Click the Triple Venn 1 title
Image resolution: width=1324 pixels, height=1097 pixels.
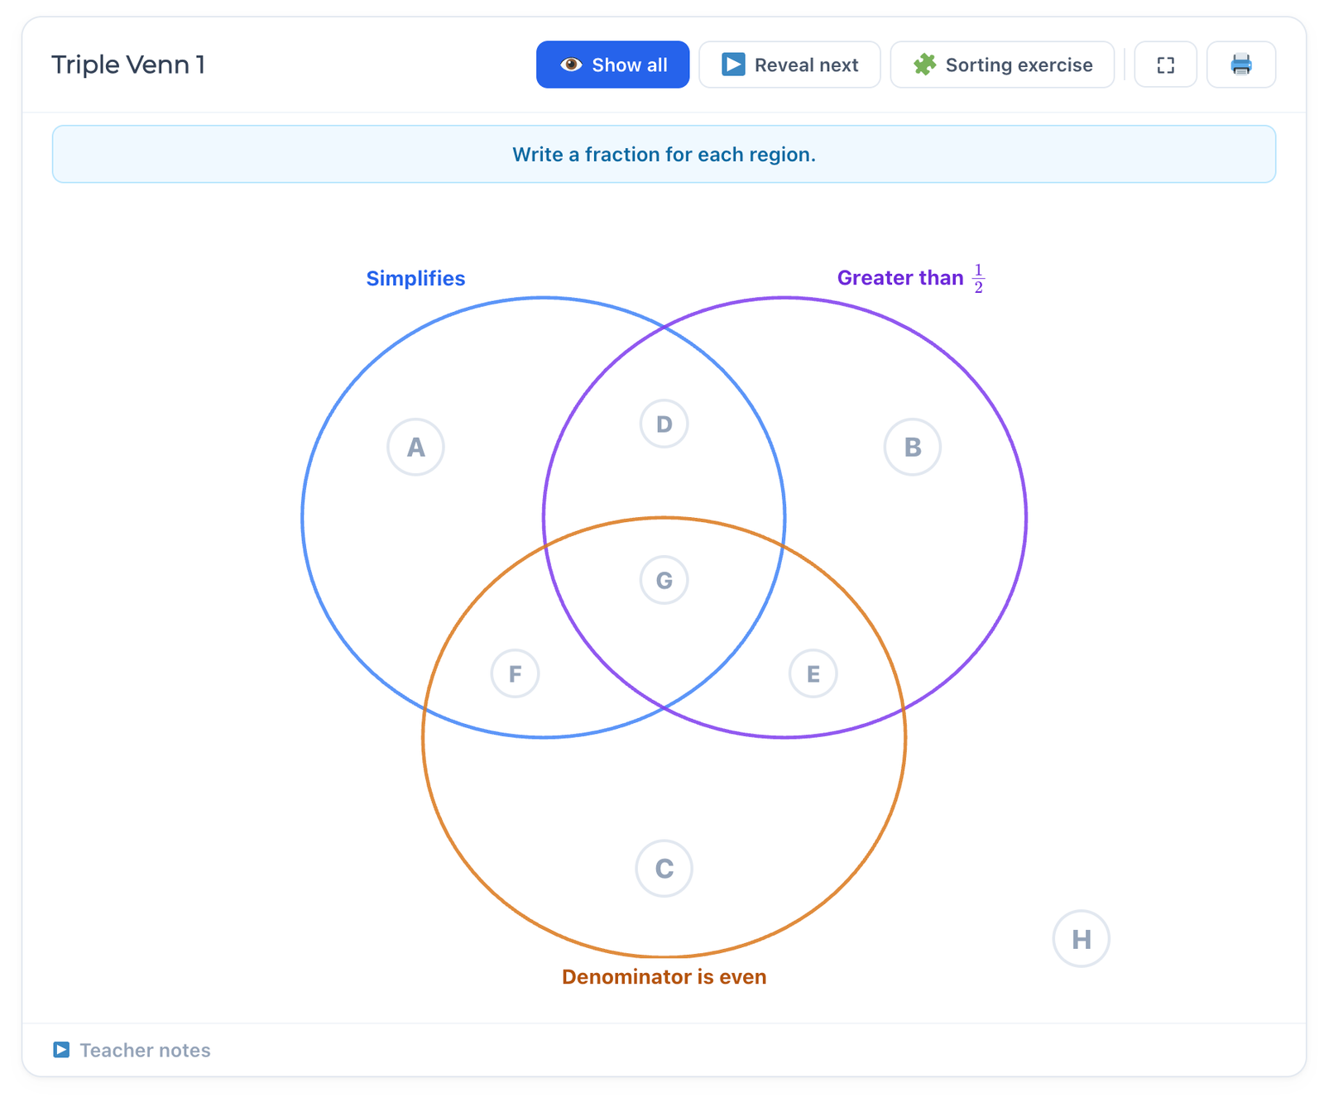[x=128, y=65]
